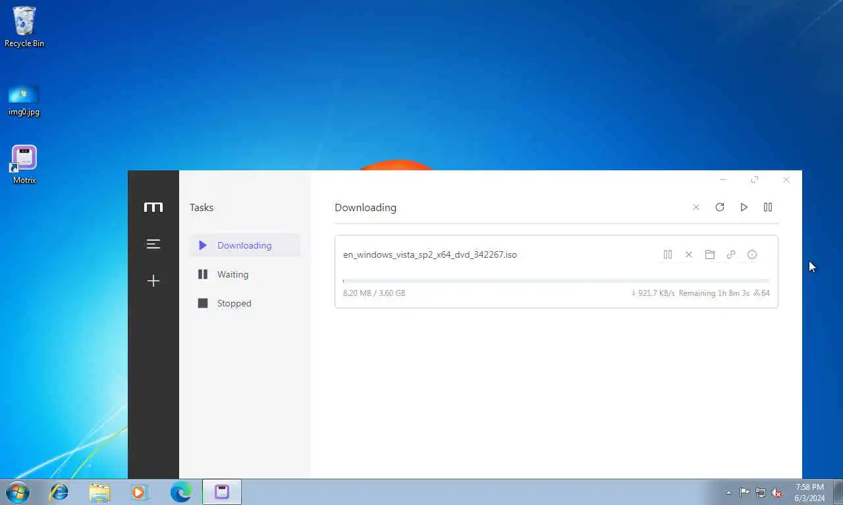The image size is (843, 505).
Task: Open the Recycle Bin desktop icon
Action: (24, 27)
